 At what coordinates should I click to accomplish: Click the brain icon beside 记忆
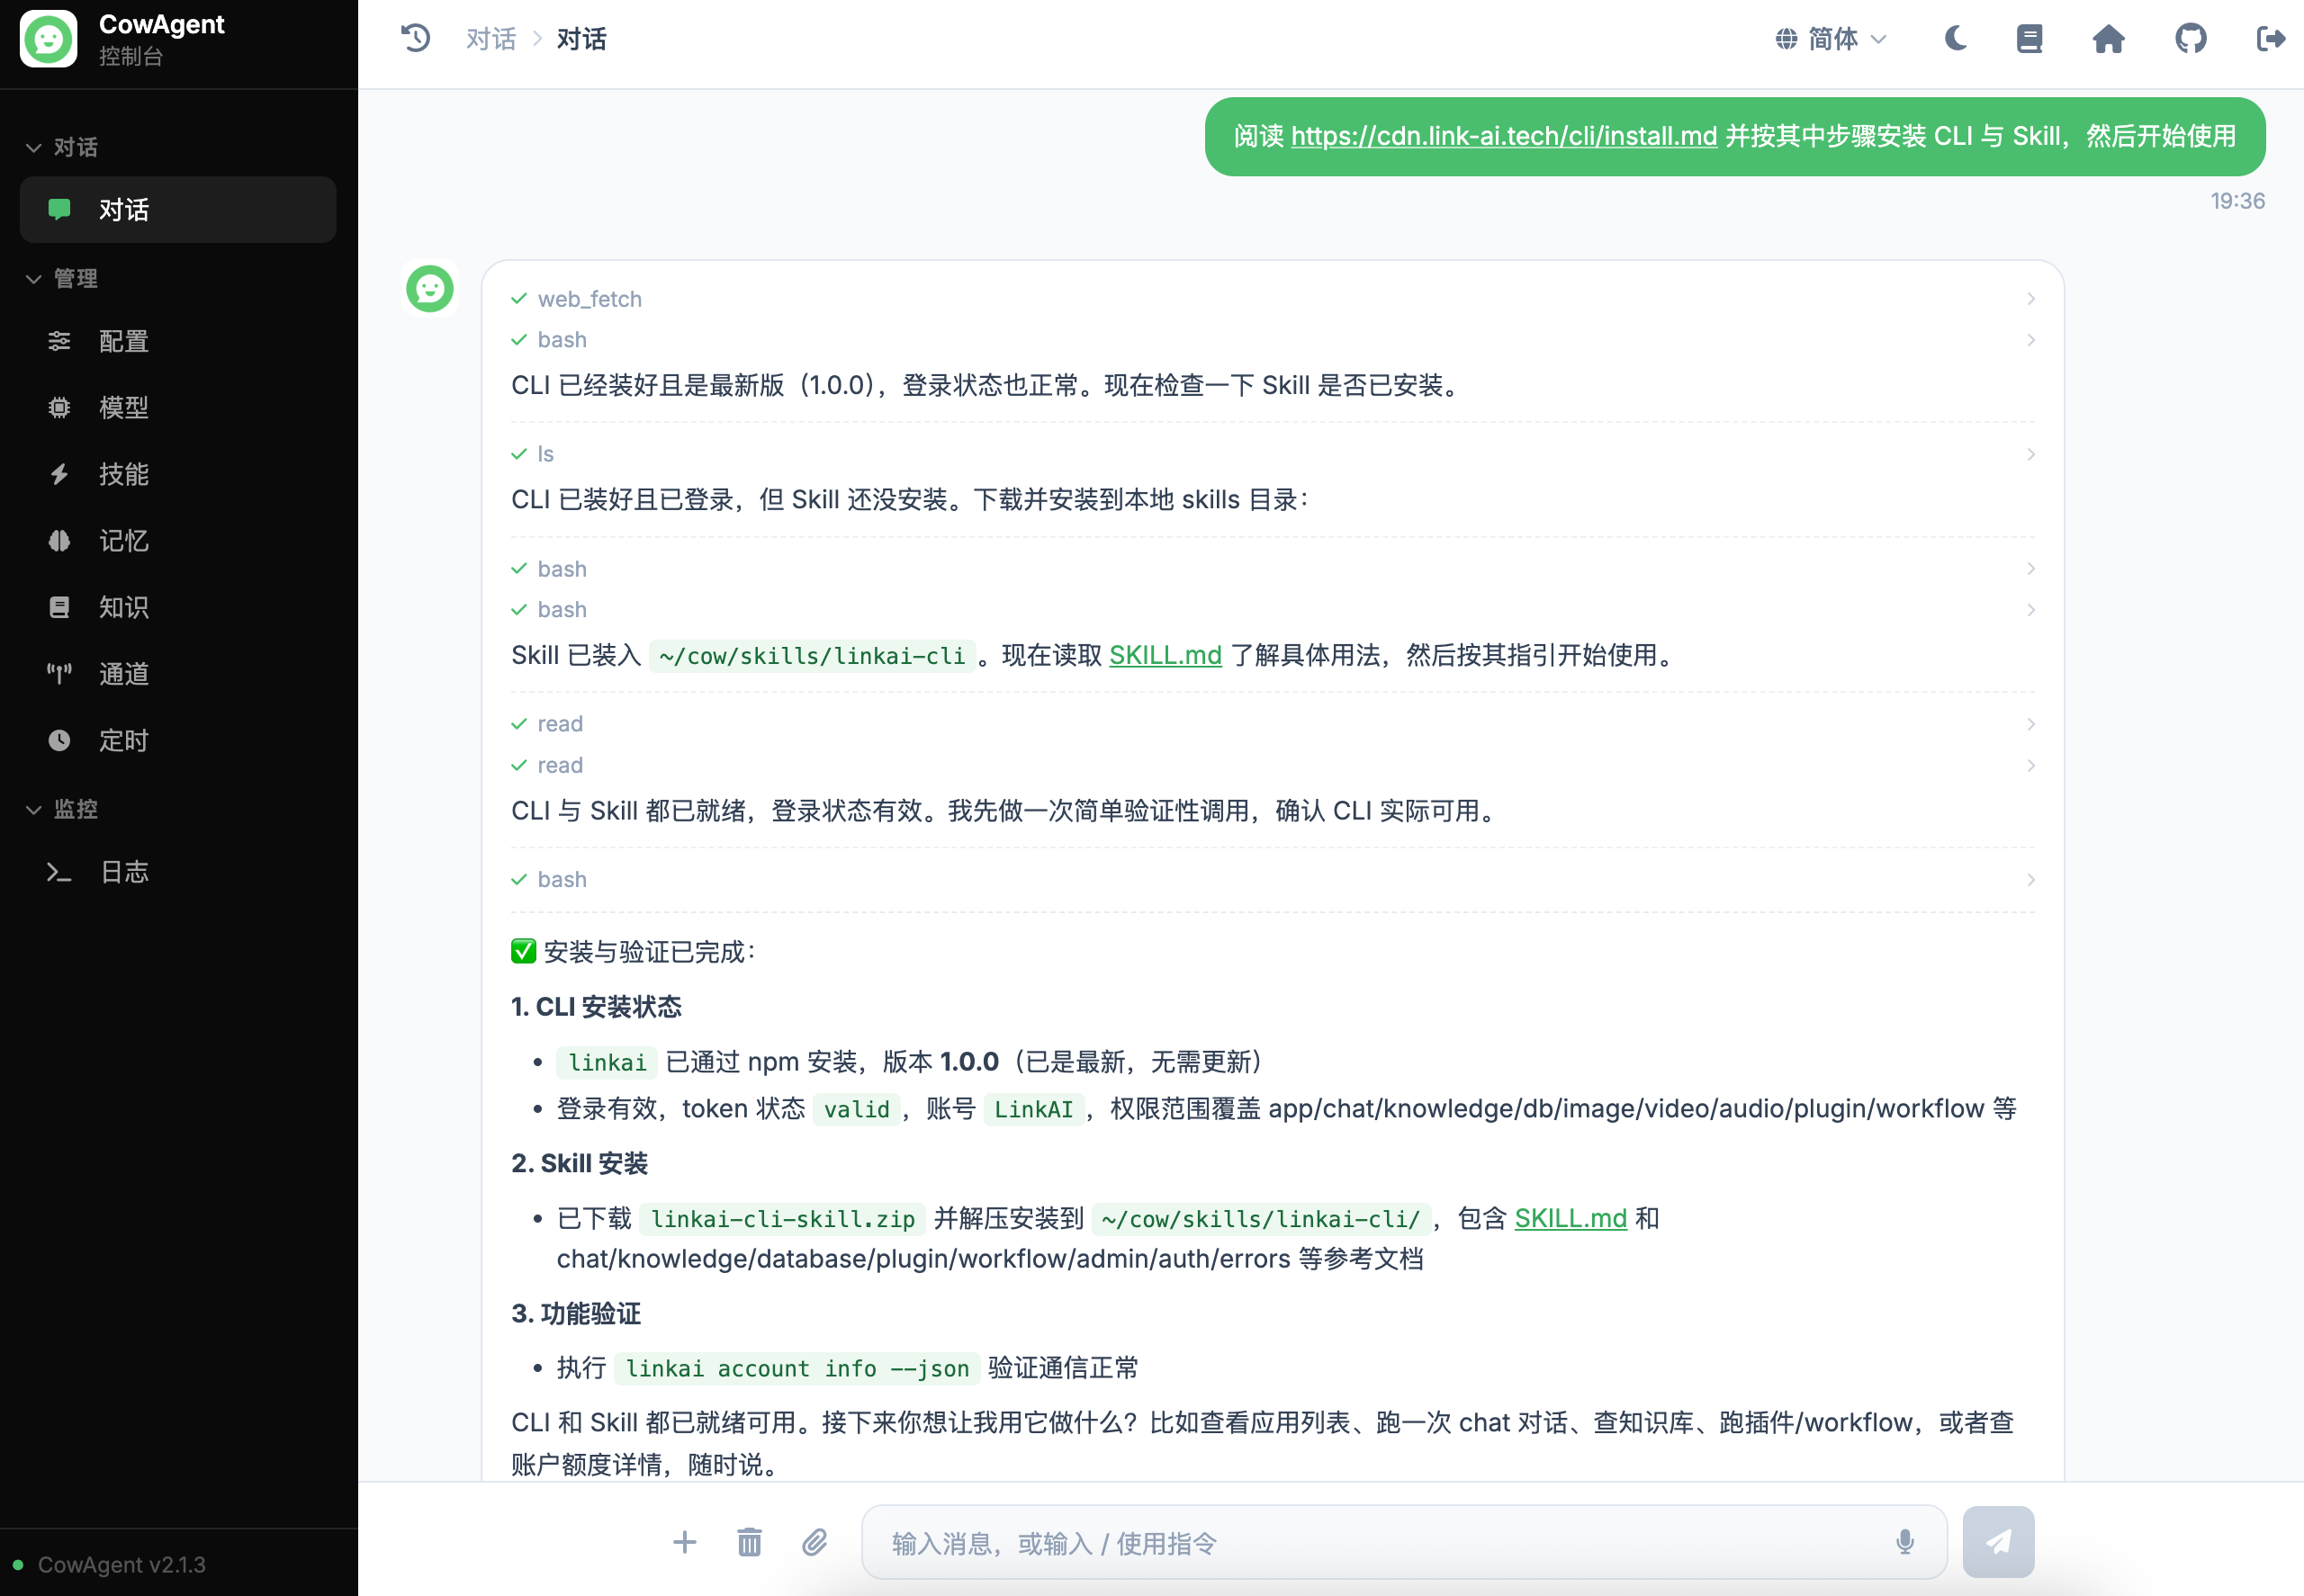(59, 540)
